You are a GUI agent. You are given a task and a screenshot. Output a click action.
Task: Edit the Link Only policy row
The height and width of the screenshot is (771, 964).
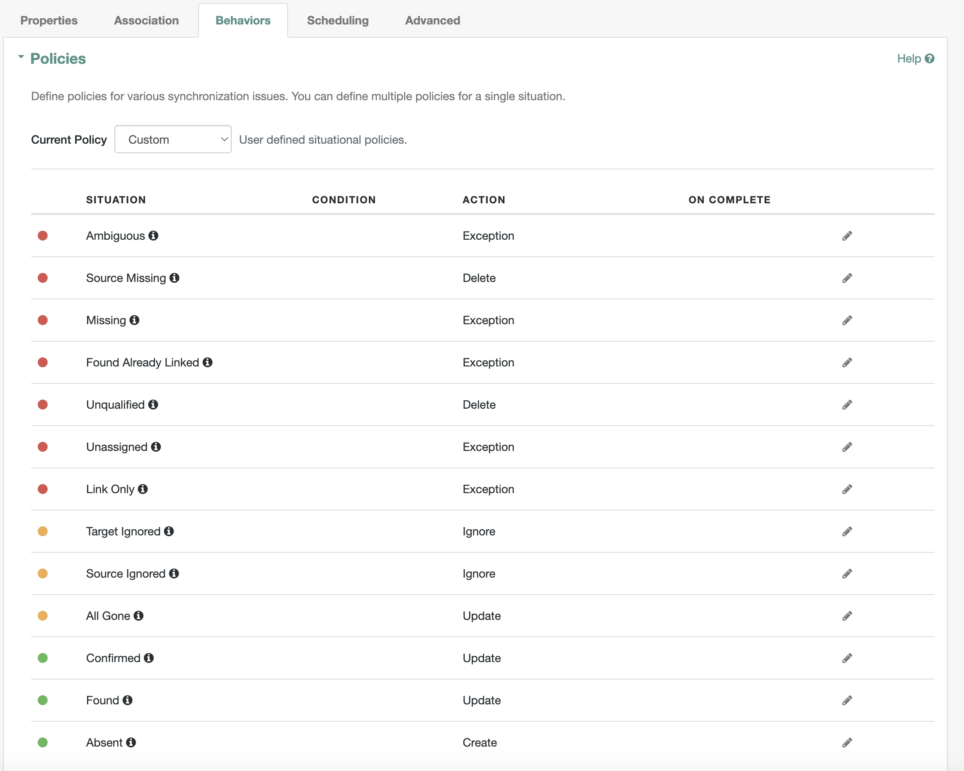pos(847,489)
